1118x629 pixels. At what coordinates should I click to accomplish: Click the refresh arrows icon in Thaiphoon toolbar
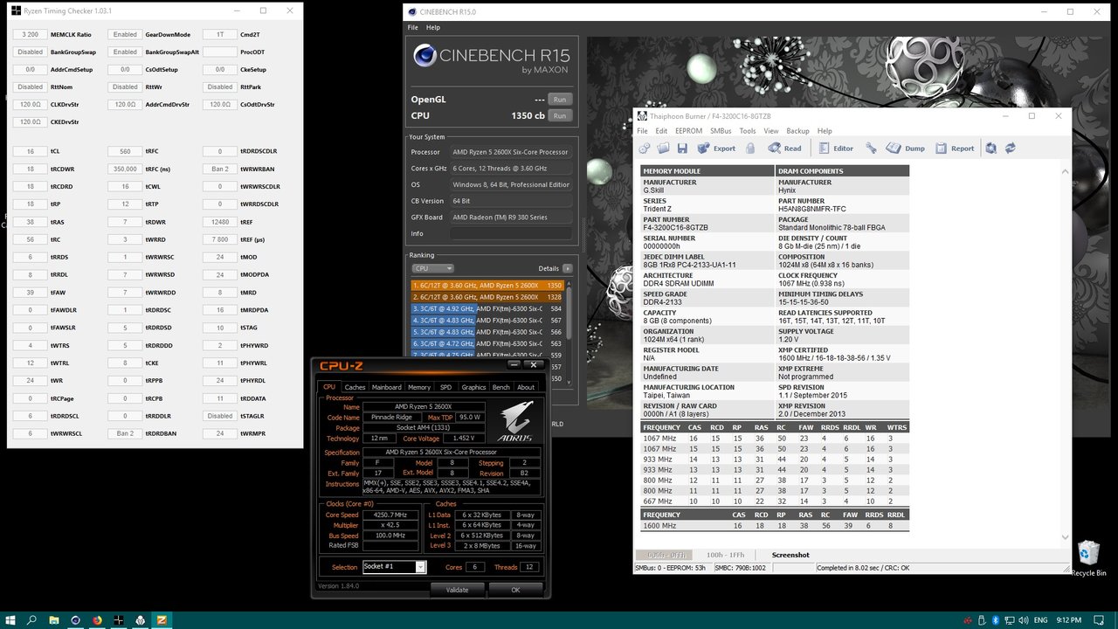pyautogui.click(x=1011, y=149)
